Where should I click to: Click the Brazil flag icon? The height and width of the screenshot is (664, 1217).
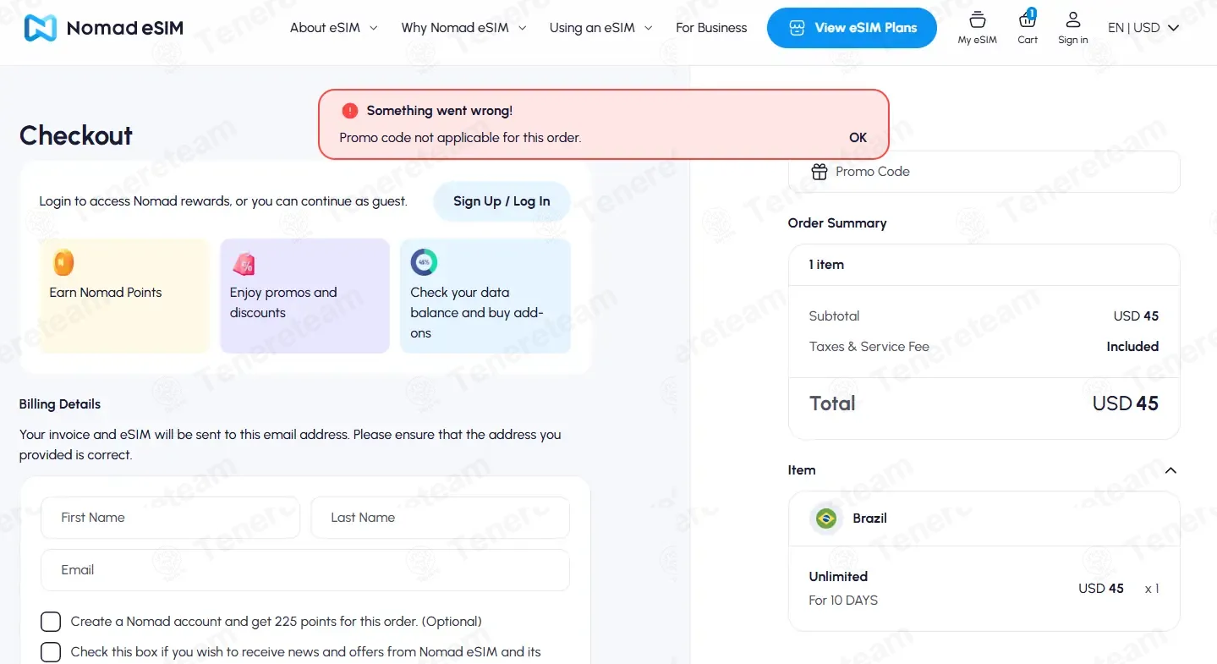tap(826, 519)
